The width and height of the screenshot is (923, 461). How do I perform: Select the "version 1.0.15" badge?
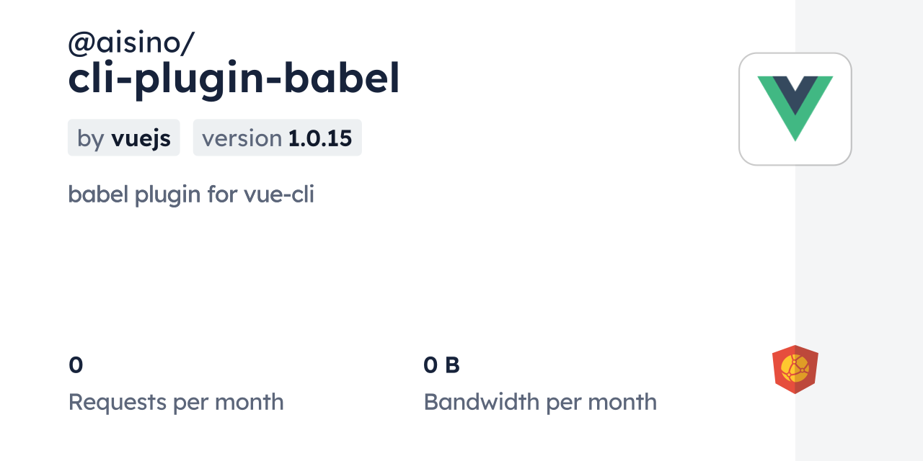[277, 138]
